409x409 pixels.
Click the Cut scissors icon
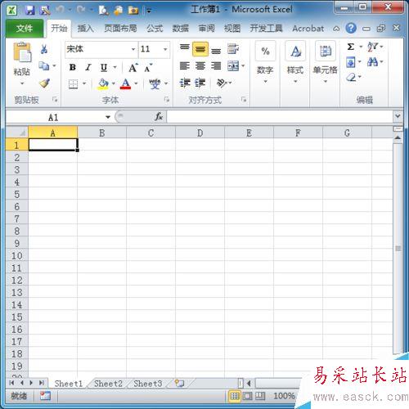(x=44, y=49)
